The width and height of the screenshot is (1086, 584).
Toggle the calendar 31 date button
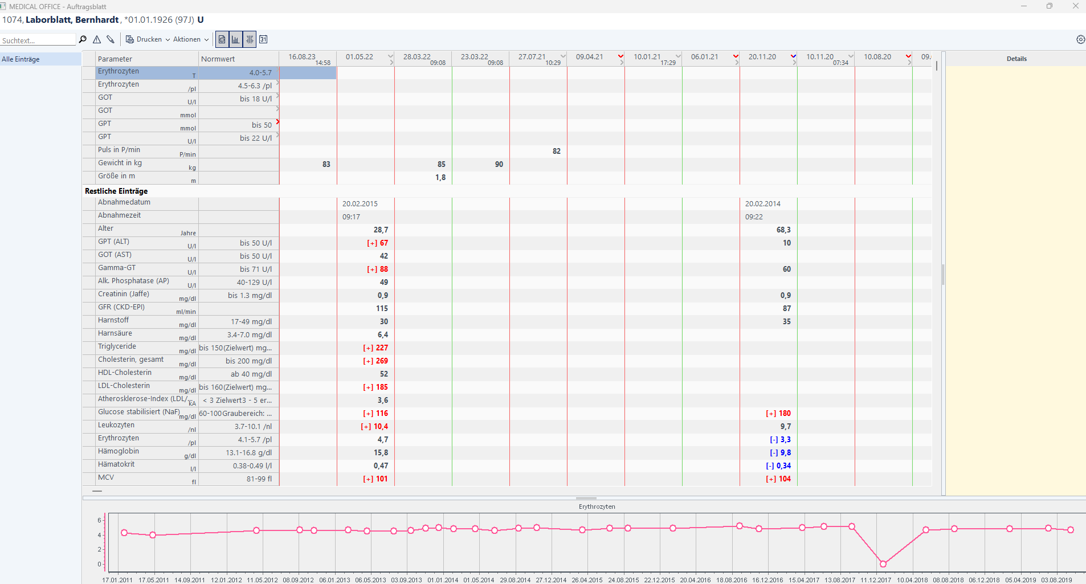263,39
